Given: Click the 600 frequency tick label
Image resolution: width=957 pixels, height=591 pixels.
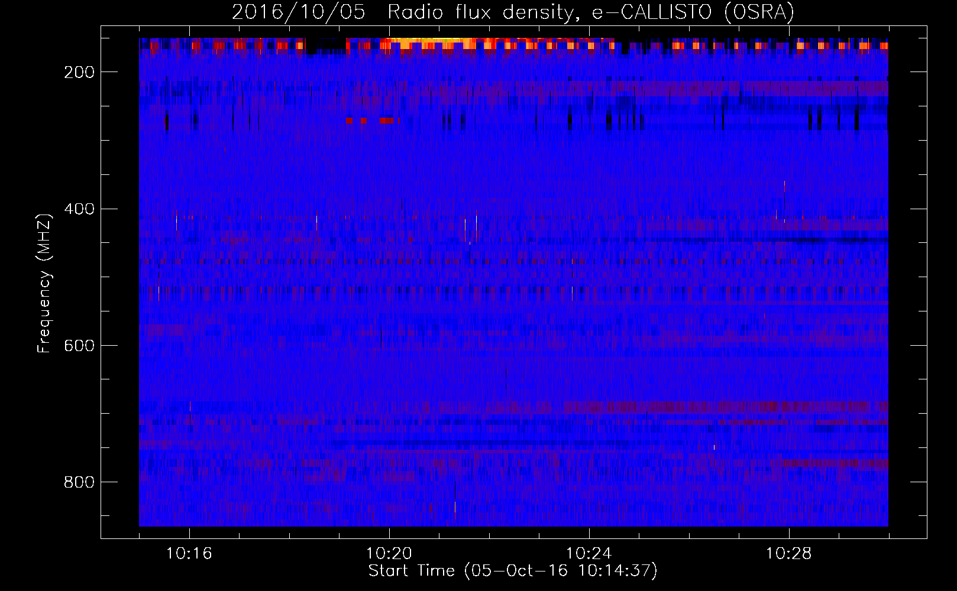Looking at the screenshot, I should (79, 346).
